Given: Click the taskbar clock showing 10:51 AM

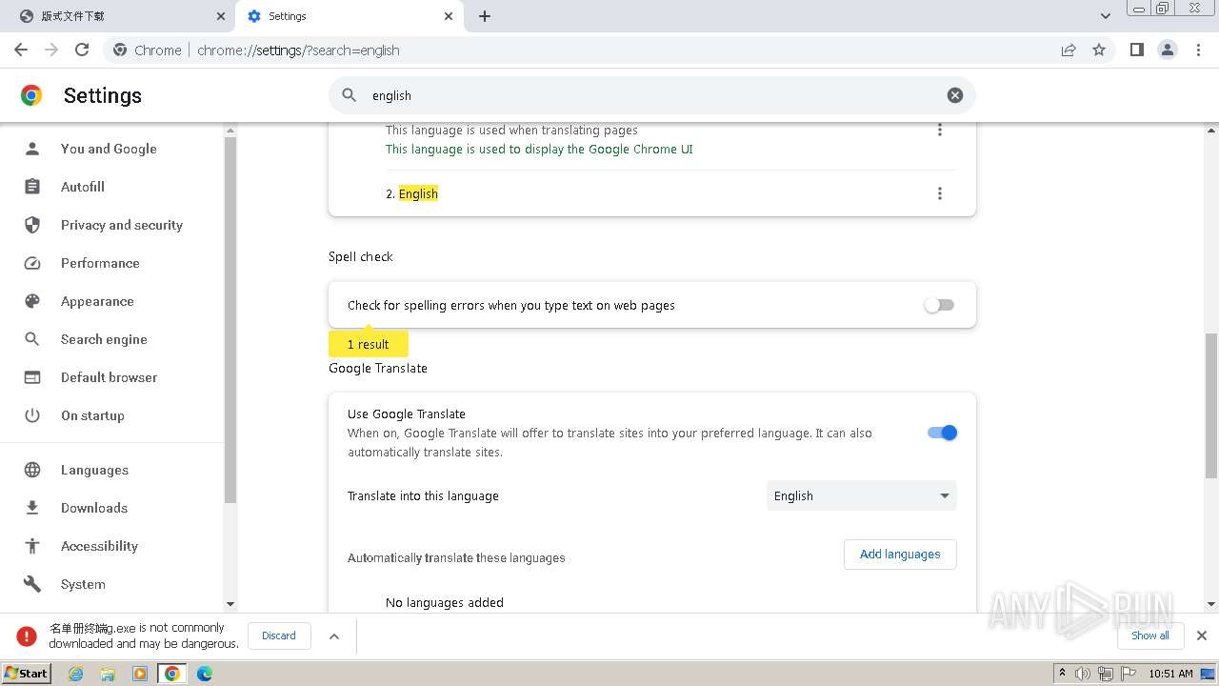Looking at the screenshot, I should (1170, 674).
